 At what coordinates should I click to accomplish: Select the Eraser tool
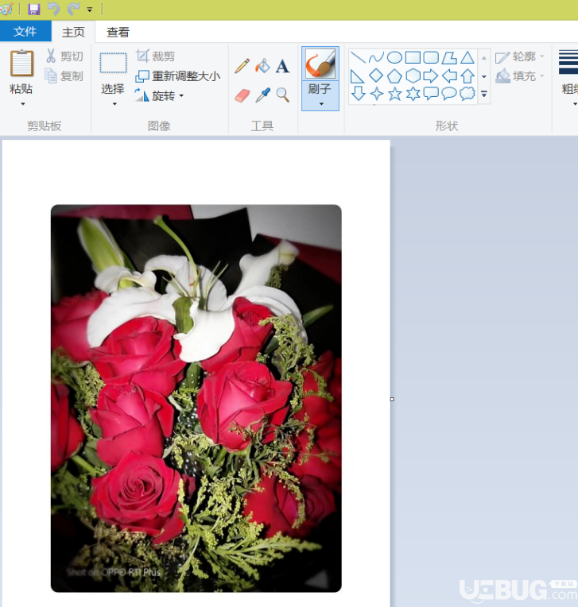click(x=242, y=95)
